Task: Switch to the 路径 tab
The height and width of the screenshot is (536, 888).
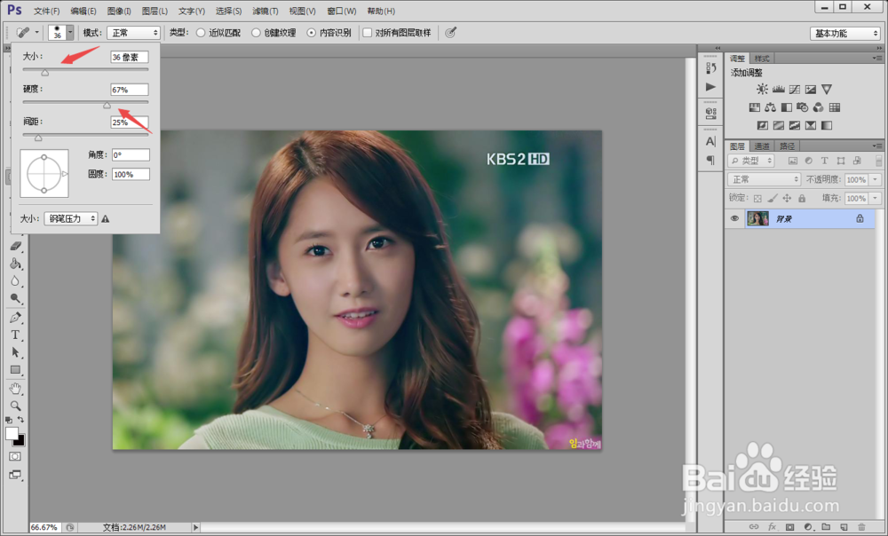Action: point(787,146)
